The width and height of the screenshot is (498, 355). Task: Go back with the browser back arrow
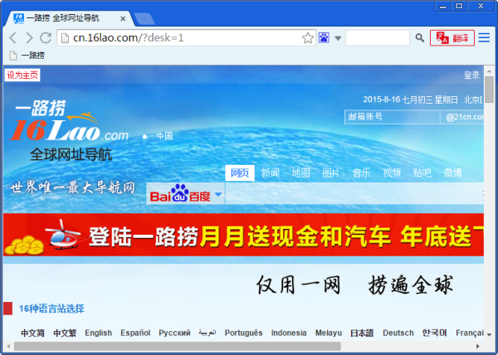12,38
